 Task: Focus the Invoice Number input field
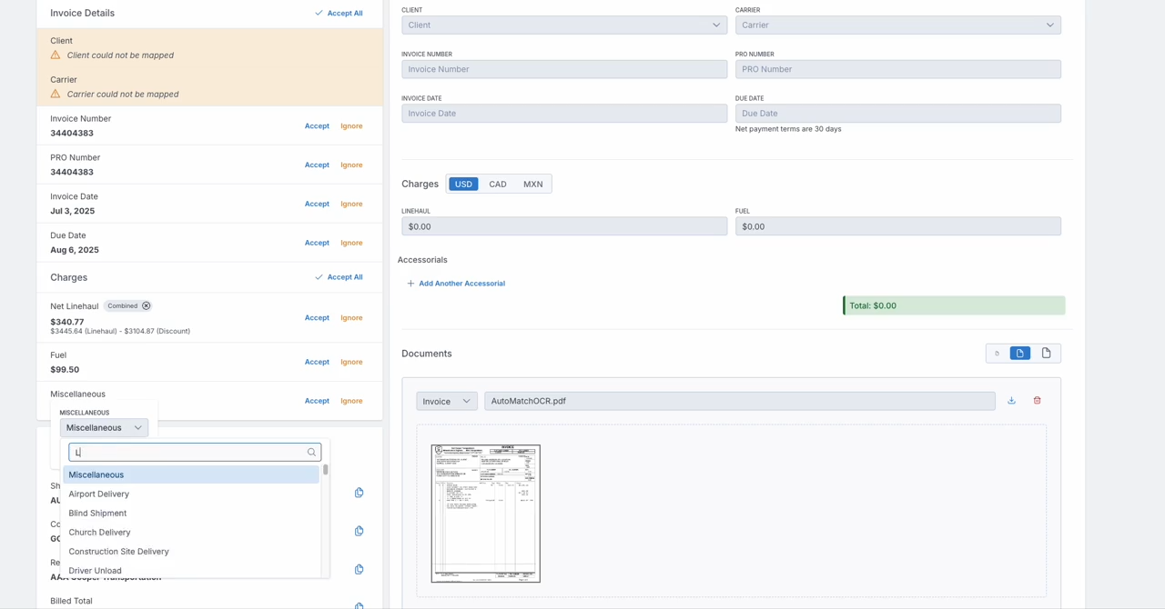[564, 69]
